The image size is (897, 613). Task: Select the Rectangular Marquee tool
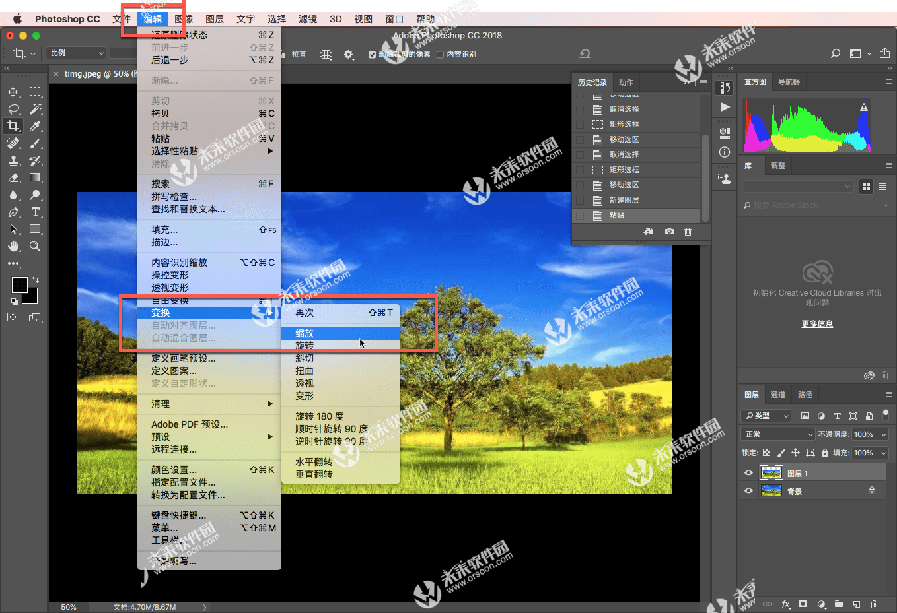35,92
